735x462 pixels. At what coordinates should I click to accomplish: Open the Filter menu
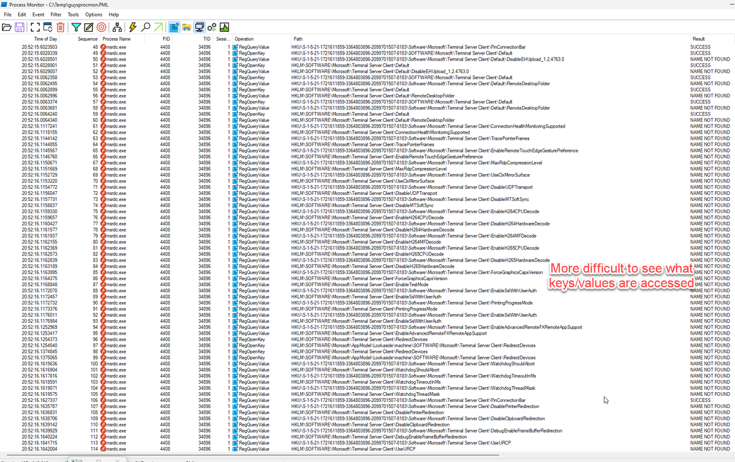(56, 14)
